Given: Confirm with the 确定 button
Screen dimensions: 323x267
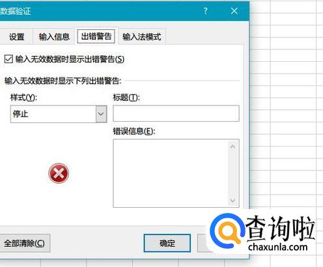Looking at the screenshot, I should pyautogui.click(x=167, y=243).
